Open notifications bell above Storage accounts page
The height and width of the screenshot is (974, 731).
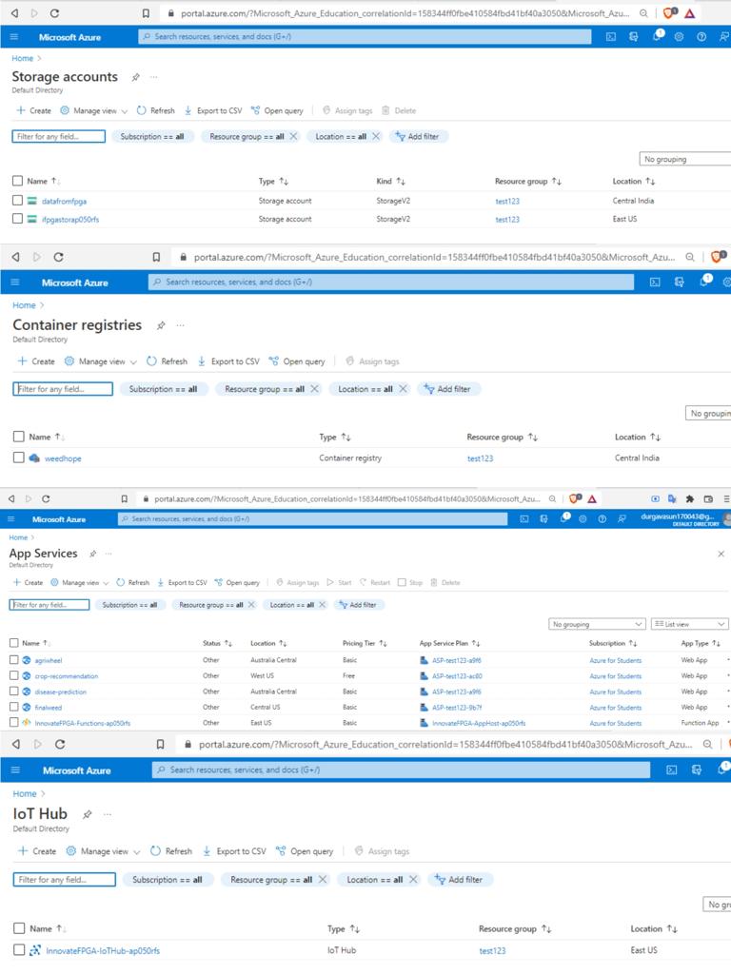point(658,36)
